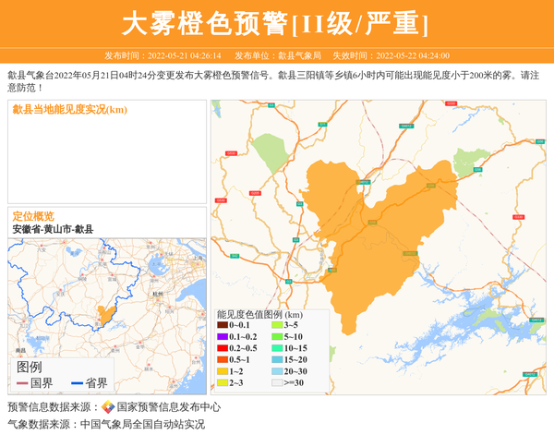Image resolution: width=554 pixels, height=435 pixels.
Task: Click the >=30 km legend swatch
Action: coord(277,382)
